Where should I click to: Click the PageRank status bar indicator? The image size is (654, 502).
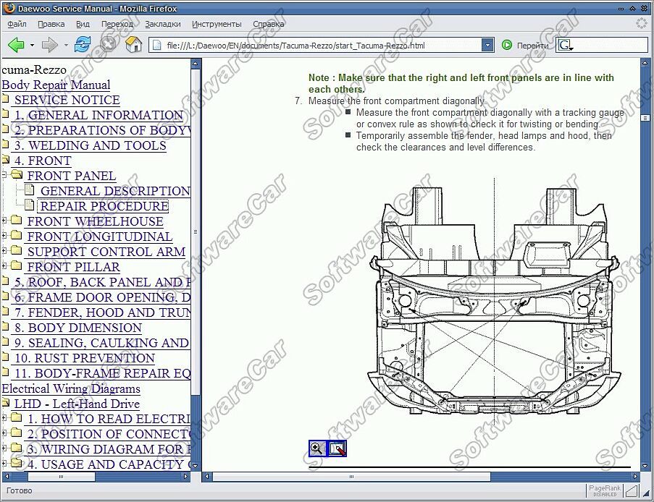point(605,490)
